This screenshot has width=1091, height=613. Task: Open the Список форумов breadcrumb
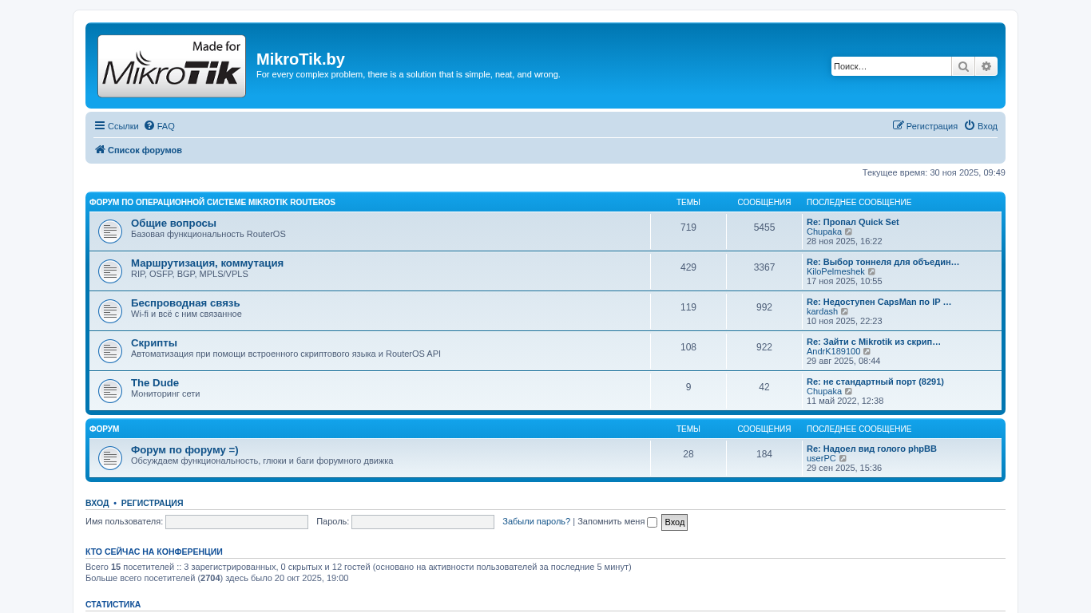[145, 150]
